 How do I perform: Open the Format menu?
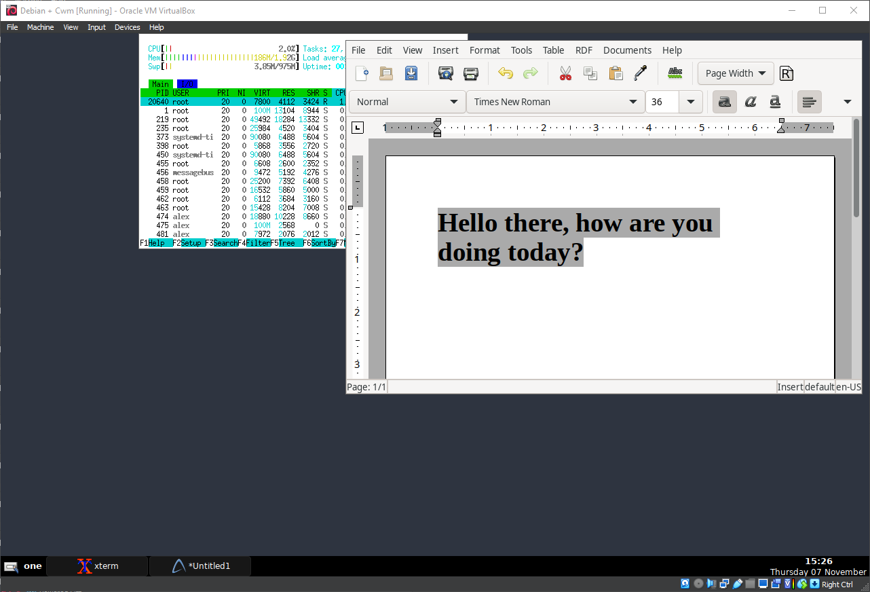(x=485, y=50)
